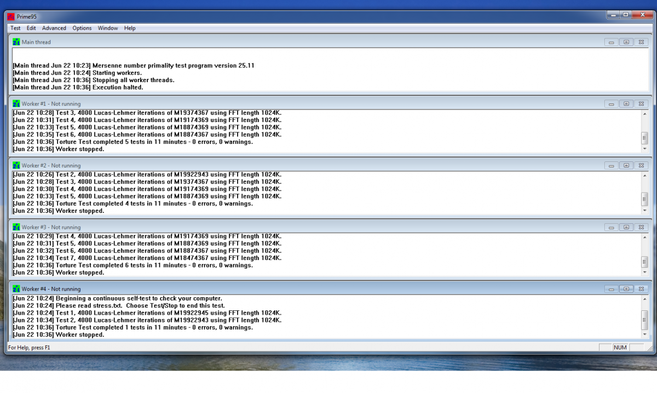657x393 pixels.
Task: Click the 'Main thread' window title
Action: [36, 42]
